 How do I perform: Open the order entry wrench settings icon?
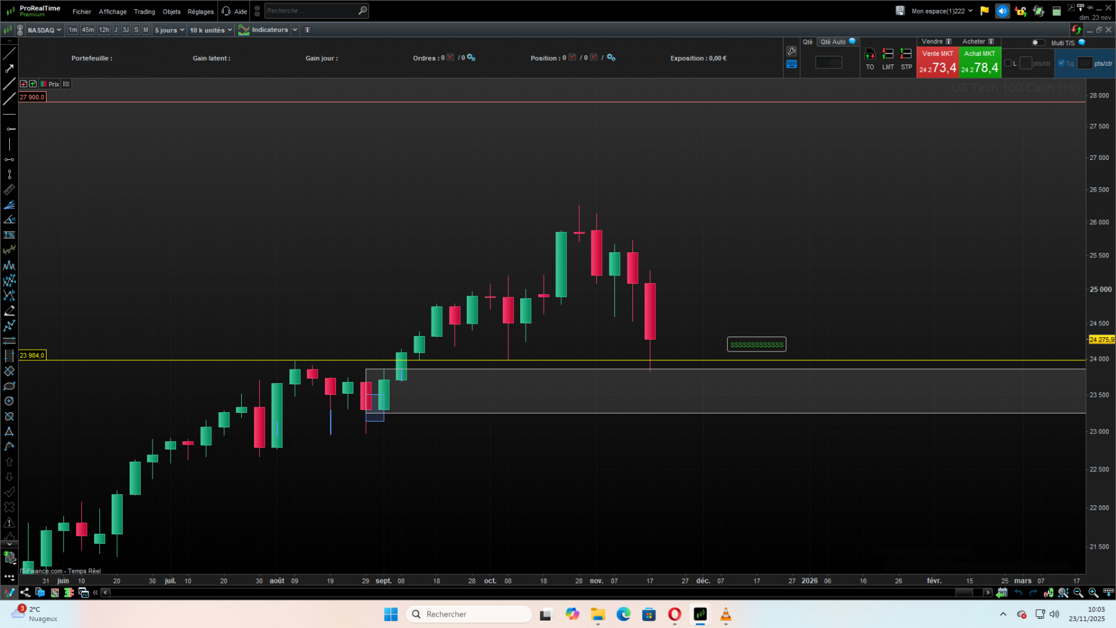pyautogui.click(x=792, y=51)
